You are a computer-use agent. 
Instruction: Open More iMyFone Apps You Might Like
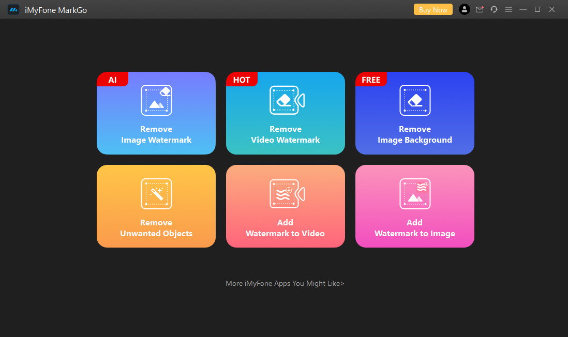click(285, 283)
